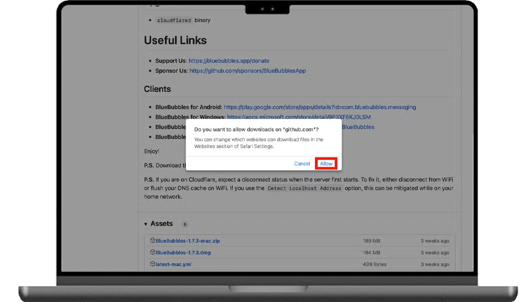The width and height of the screenshot is (527, 302).
Task: Click '3 weeks ago' in the BlueBubbles-1.7.3.dmg row
Action: pyautogui.click(x=434, y=253)
